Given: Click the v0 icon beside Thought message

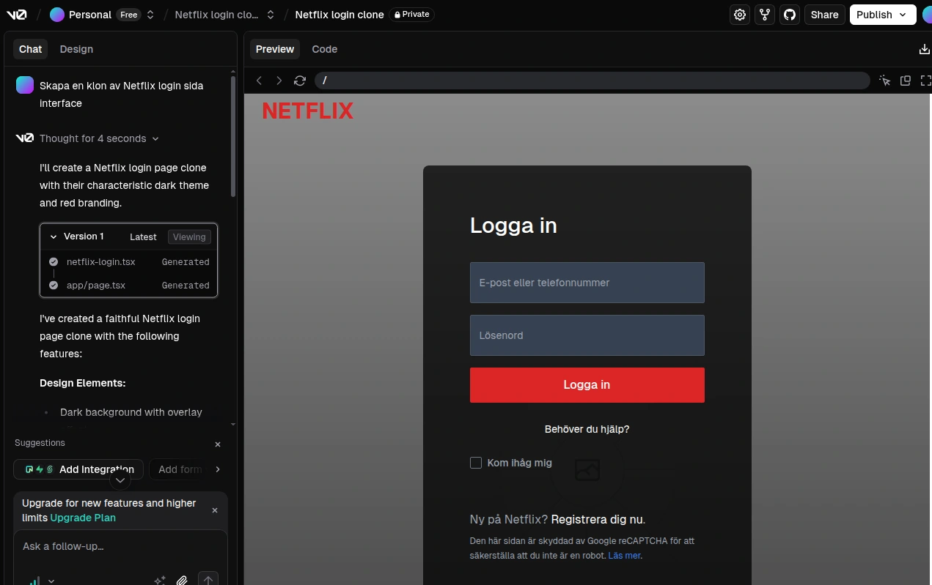Looking at the screenshot, I should [24, 138].
